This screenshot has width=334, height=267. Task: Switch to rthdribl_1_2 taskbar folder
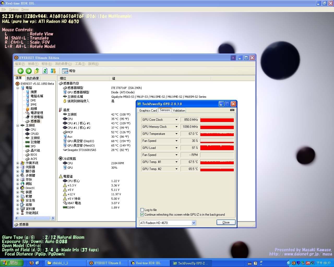coord(65,263)
